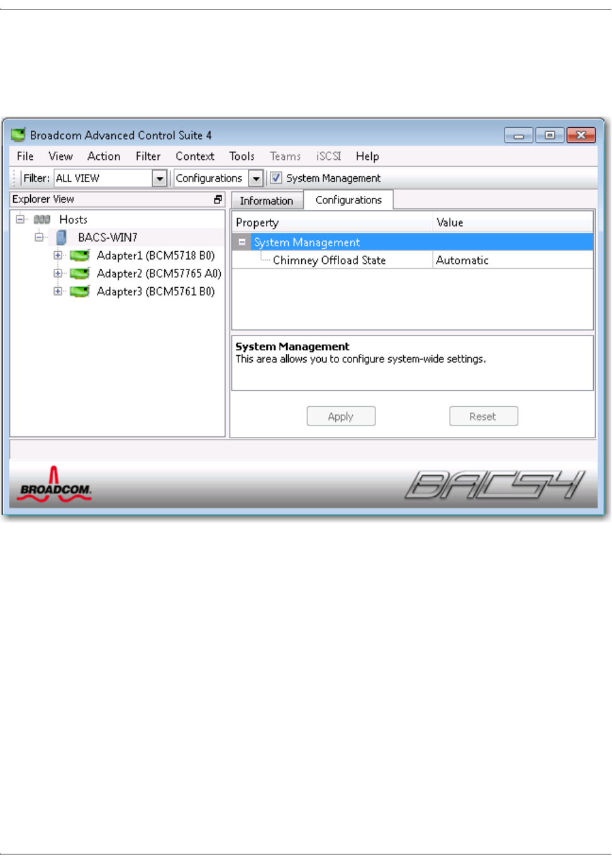Viewport: 612px width, 867px height.
Task: Collapse the System Management property group
Action: click(x=242, y=242)
